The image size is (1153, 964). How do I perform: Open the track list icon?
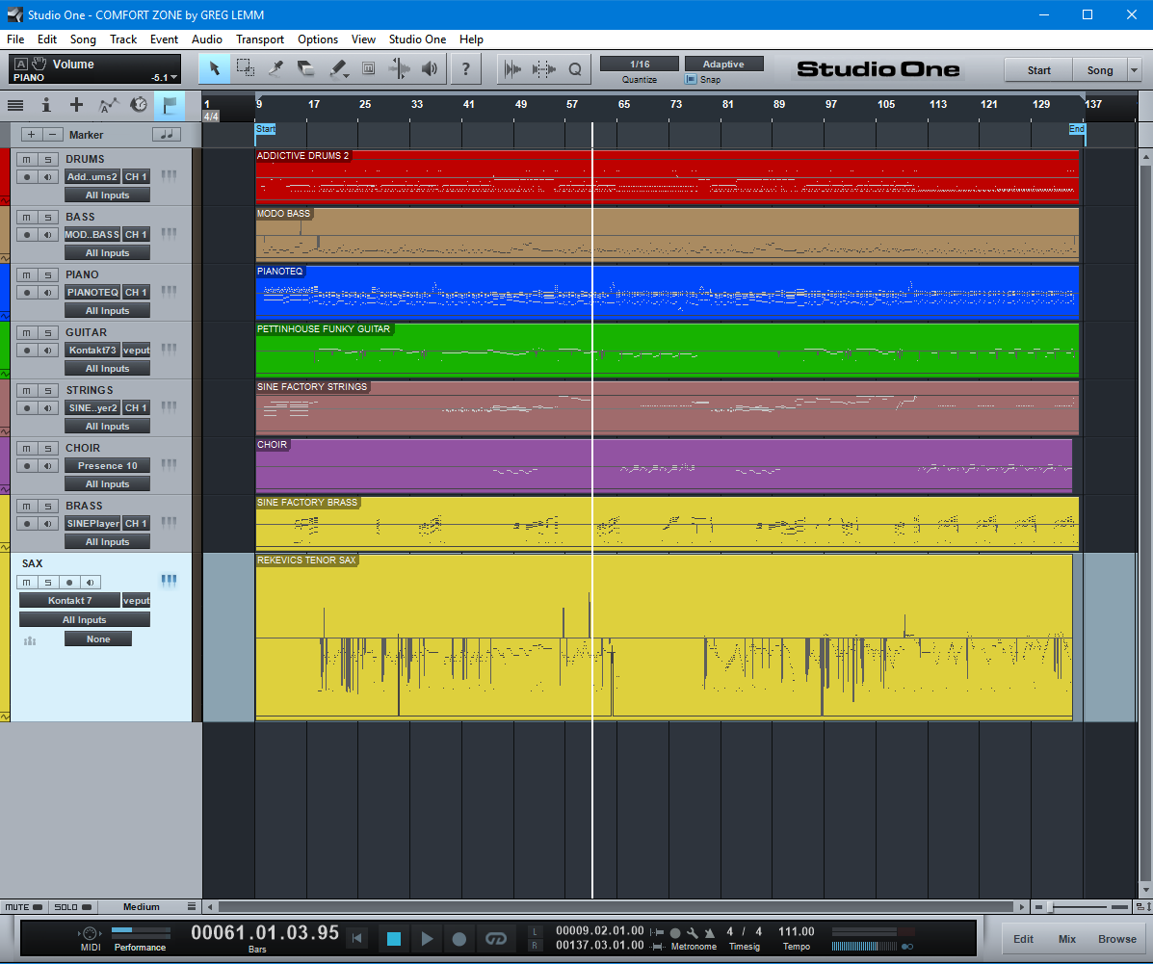point(15,105)
